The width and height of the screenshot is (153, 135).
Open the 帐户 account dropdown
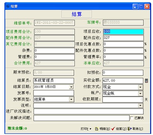coord(140,93)
